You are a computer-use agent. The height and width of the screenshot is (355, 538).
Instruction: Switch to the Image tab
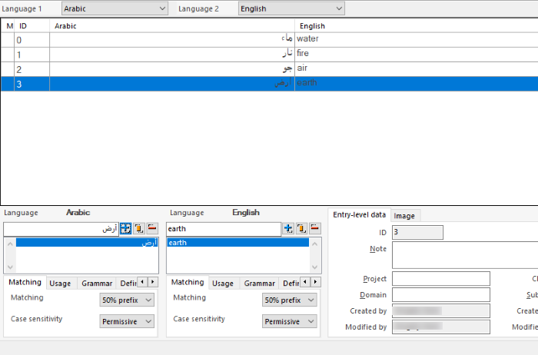coord(404,216)
